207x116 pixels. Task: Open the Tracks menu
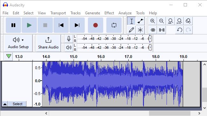tap(75, 13)
